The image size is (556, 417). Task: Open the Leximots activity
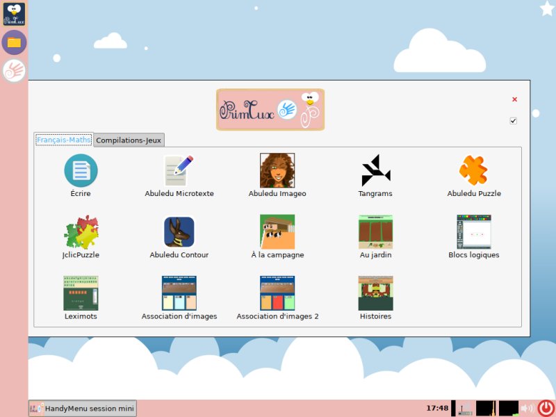81,291
